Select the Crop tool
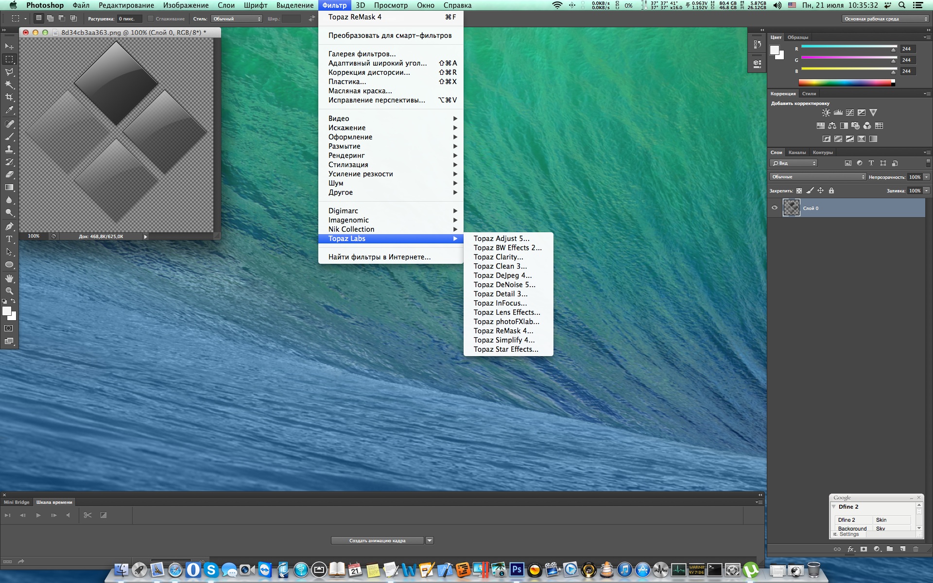 click(9, 97)
